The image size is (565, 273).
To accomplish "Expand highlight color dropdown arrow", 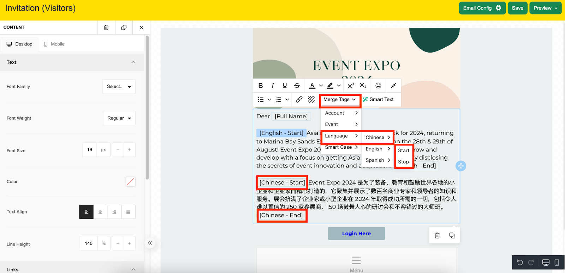I will tap(339, 86).
